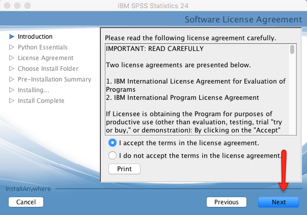Screen dimensions: 307x215
Task: Click the arrow icon beside Installing...
Action: click(x=12, y=90)
